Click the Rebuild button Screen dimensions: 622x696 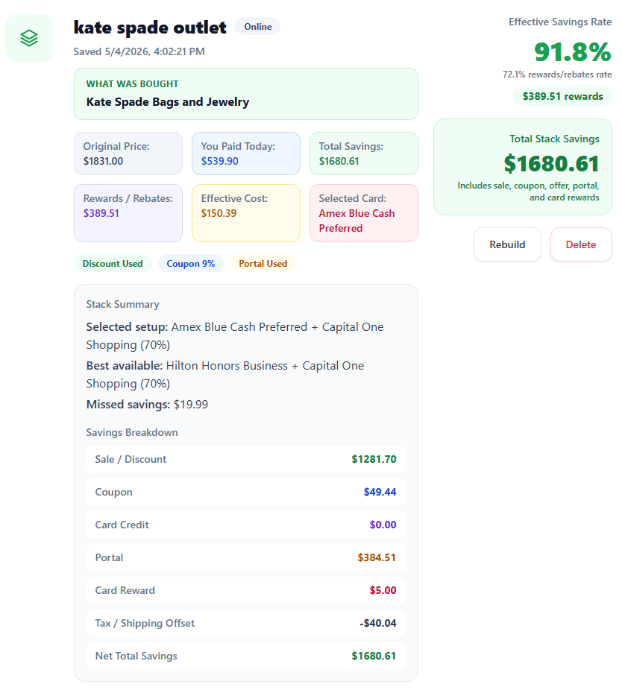point(507,244)
